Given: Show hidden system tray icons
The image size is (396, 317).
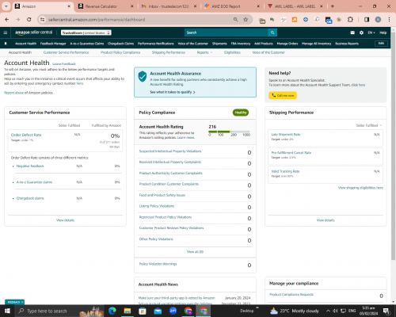Looking at the screenshot, I should 328,311.
